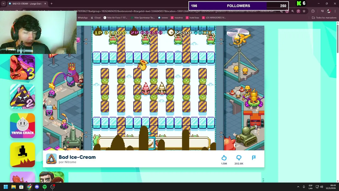Screen dimensions: 339x191
Task: Open a new browser tab
Action: click(51, 4)
